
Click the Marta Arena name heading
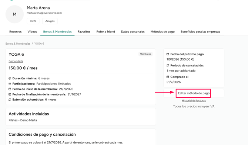pos(38,8)
